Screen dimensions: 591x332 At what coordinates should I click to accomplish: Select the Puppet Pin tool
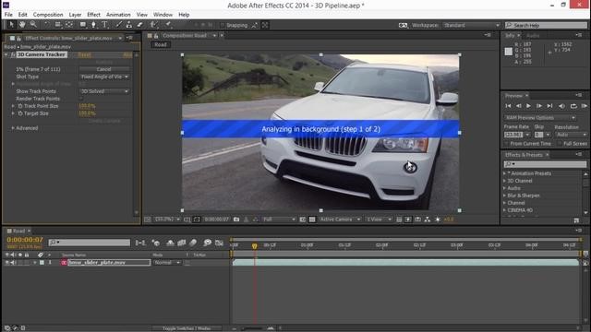point(168,25)
